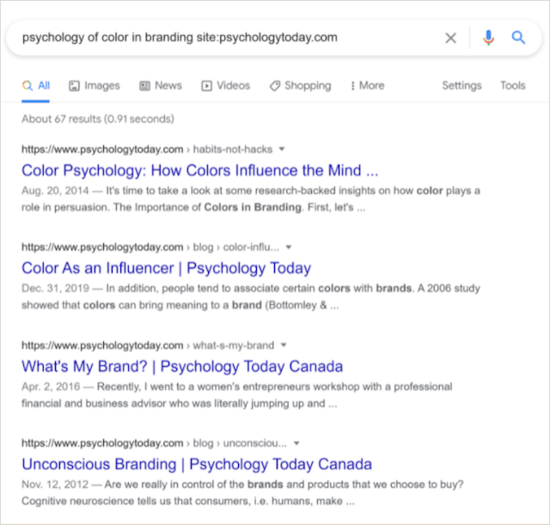Viewport: 550px width, 525px height.
Task: Click the Images tab icon
Action: (x=74, y=86)
